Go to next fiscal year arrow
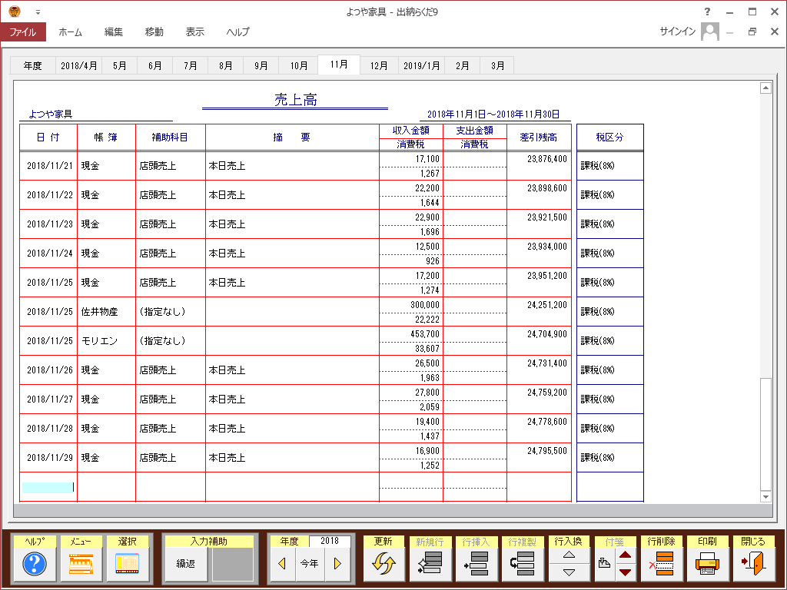The image size is (787, 590). [x=337, y=564]
